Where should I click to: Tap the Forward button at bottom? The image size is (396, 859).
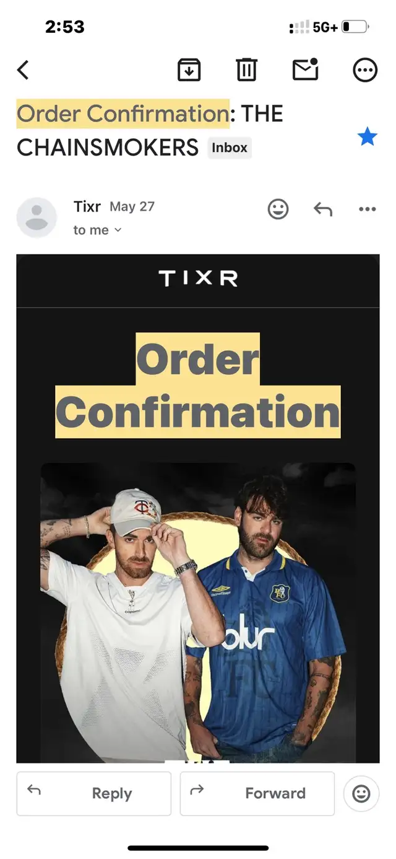257,793
